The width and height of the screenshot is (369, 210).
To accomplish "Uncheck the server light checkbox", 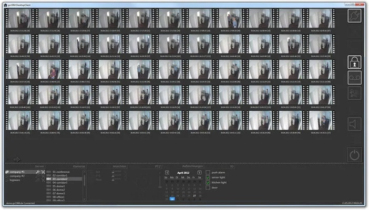I will (208, 177).
